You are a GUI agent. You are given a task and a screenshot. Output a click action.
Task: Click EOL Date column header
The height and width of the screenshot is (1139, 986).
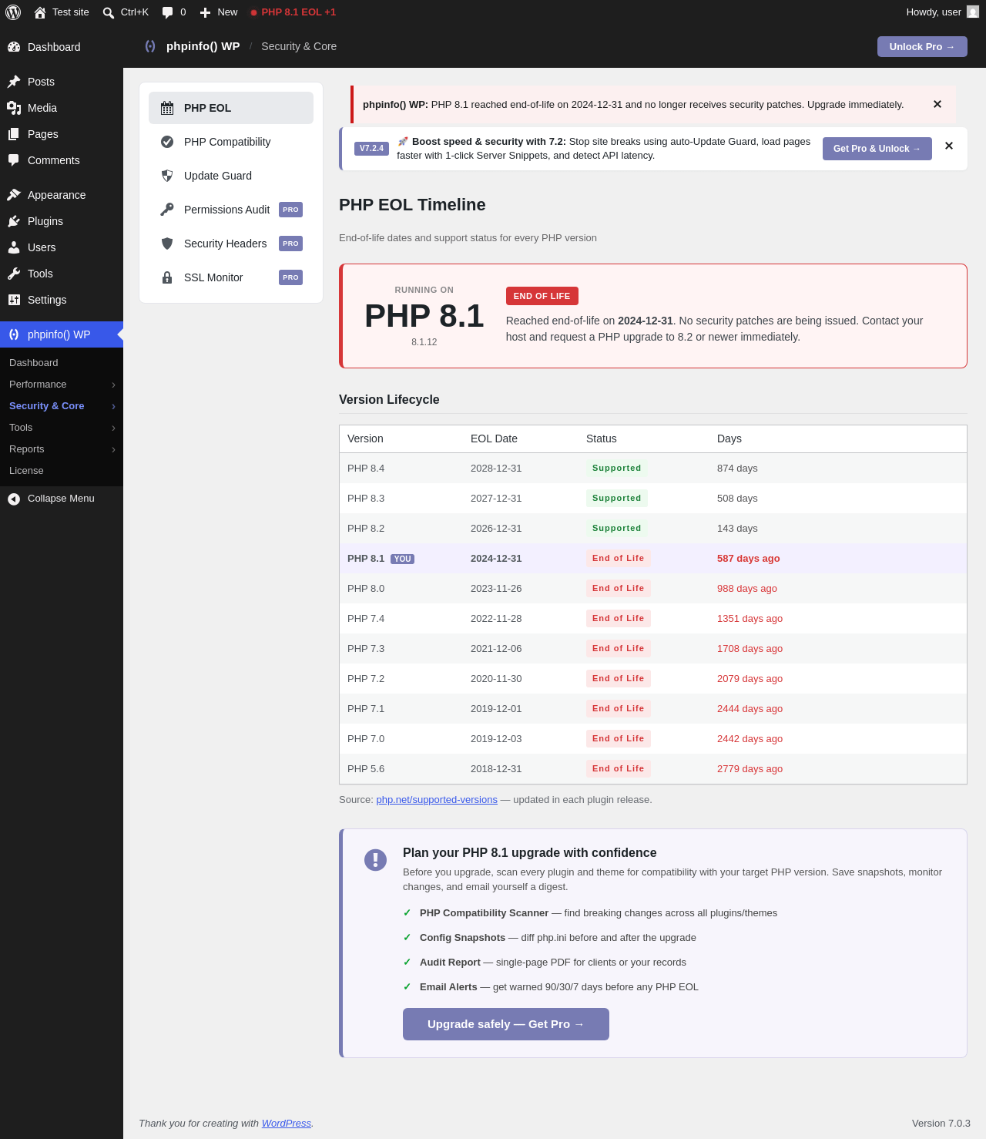click(x=494, y=438)
